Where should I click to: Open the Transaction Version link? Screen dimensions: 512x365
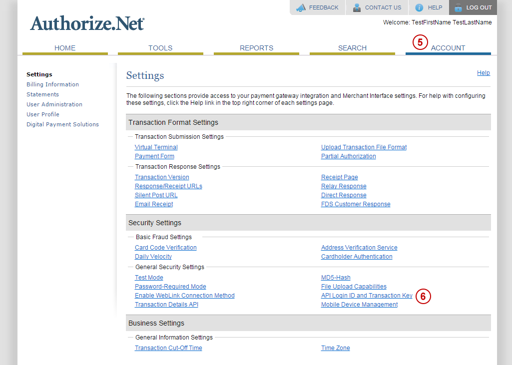[162, 177]
